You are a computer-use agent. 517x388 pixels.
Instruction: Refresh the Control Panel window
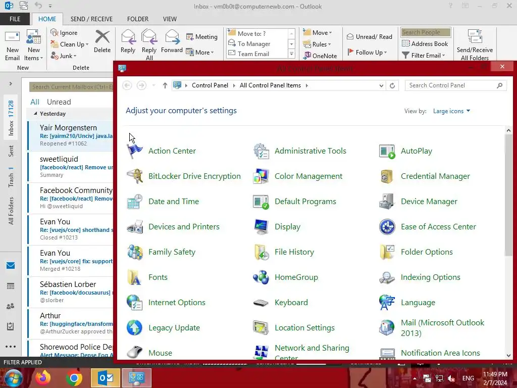click(x=392, y=86)
